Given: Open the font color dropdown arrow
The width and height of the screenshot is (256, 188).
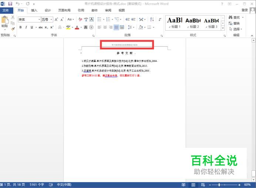Looking at the screenshot, I should [81, 27].
